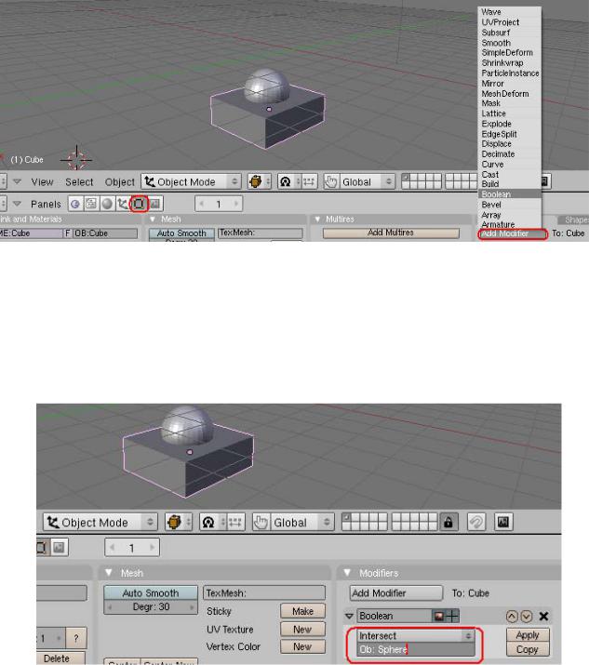Open the View menu

pos(42,182)
